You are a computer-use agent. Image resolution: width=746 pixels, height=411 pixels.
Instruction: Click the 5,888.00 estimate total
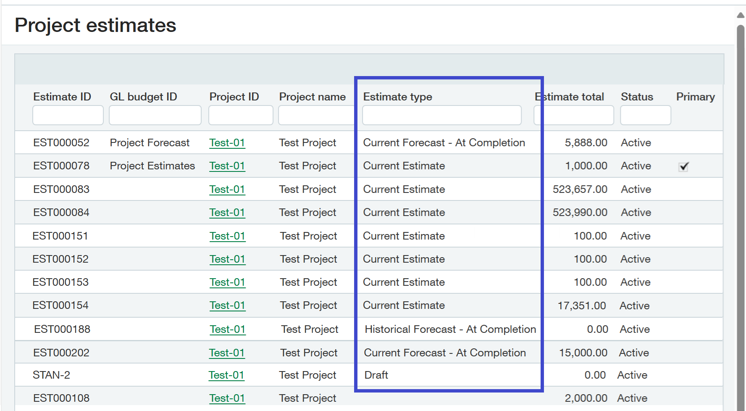[x=586, y=143]
